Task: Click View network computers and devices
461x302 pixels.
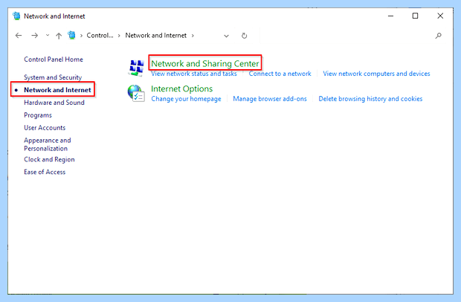Action: (376, 74)
